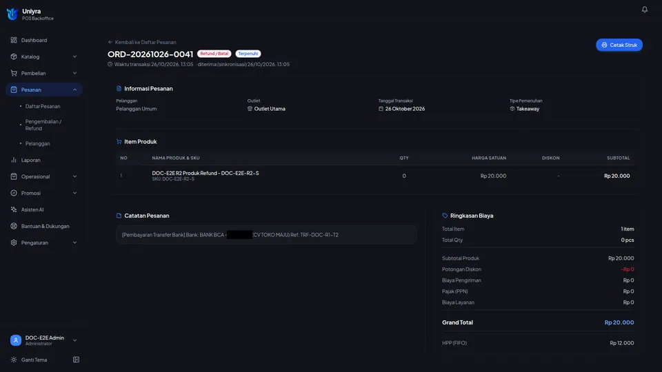Collapse the Pesanan menu chevron

click(x=74, y=90)
